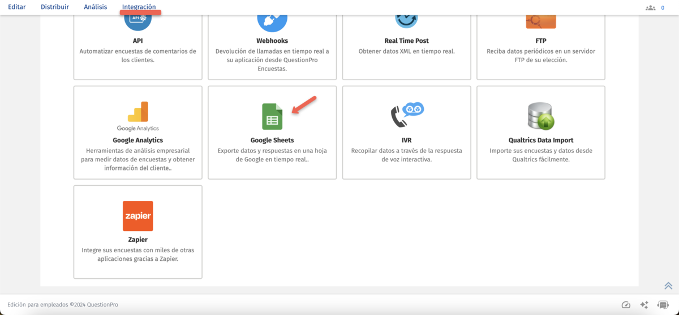Click 'Obtener datos XML en tiempo real' text
The width and height of the screenshot is (679, 315).
[x=406, y=51]
